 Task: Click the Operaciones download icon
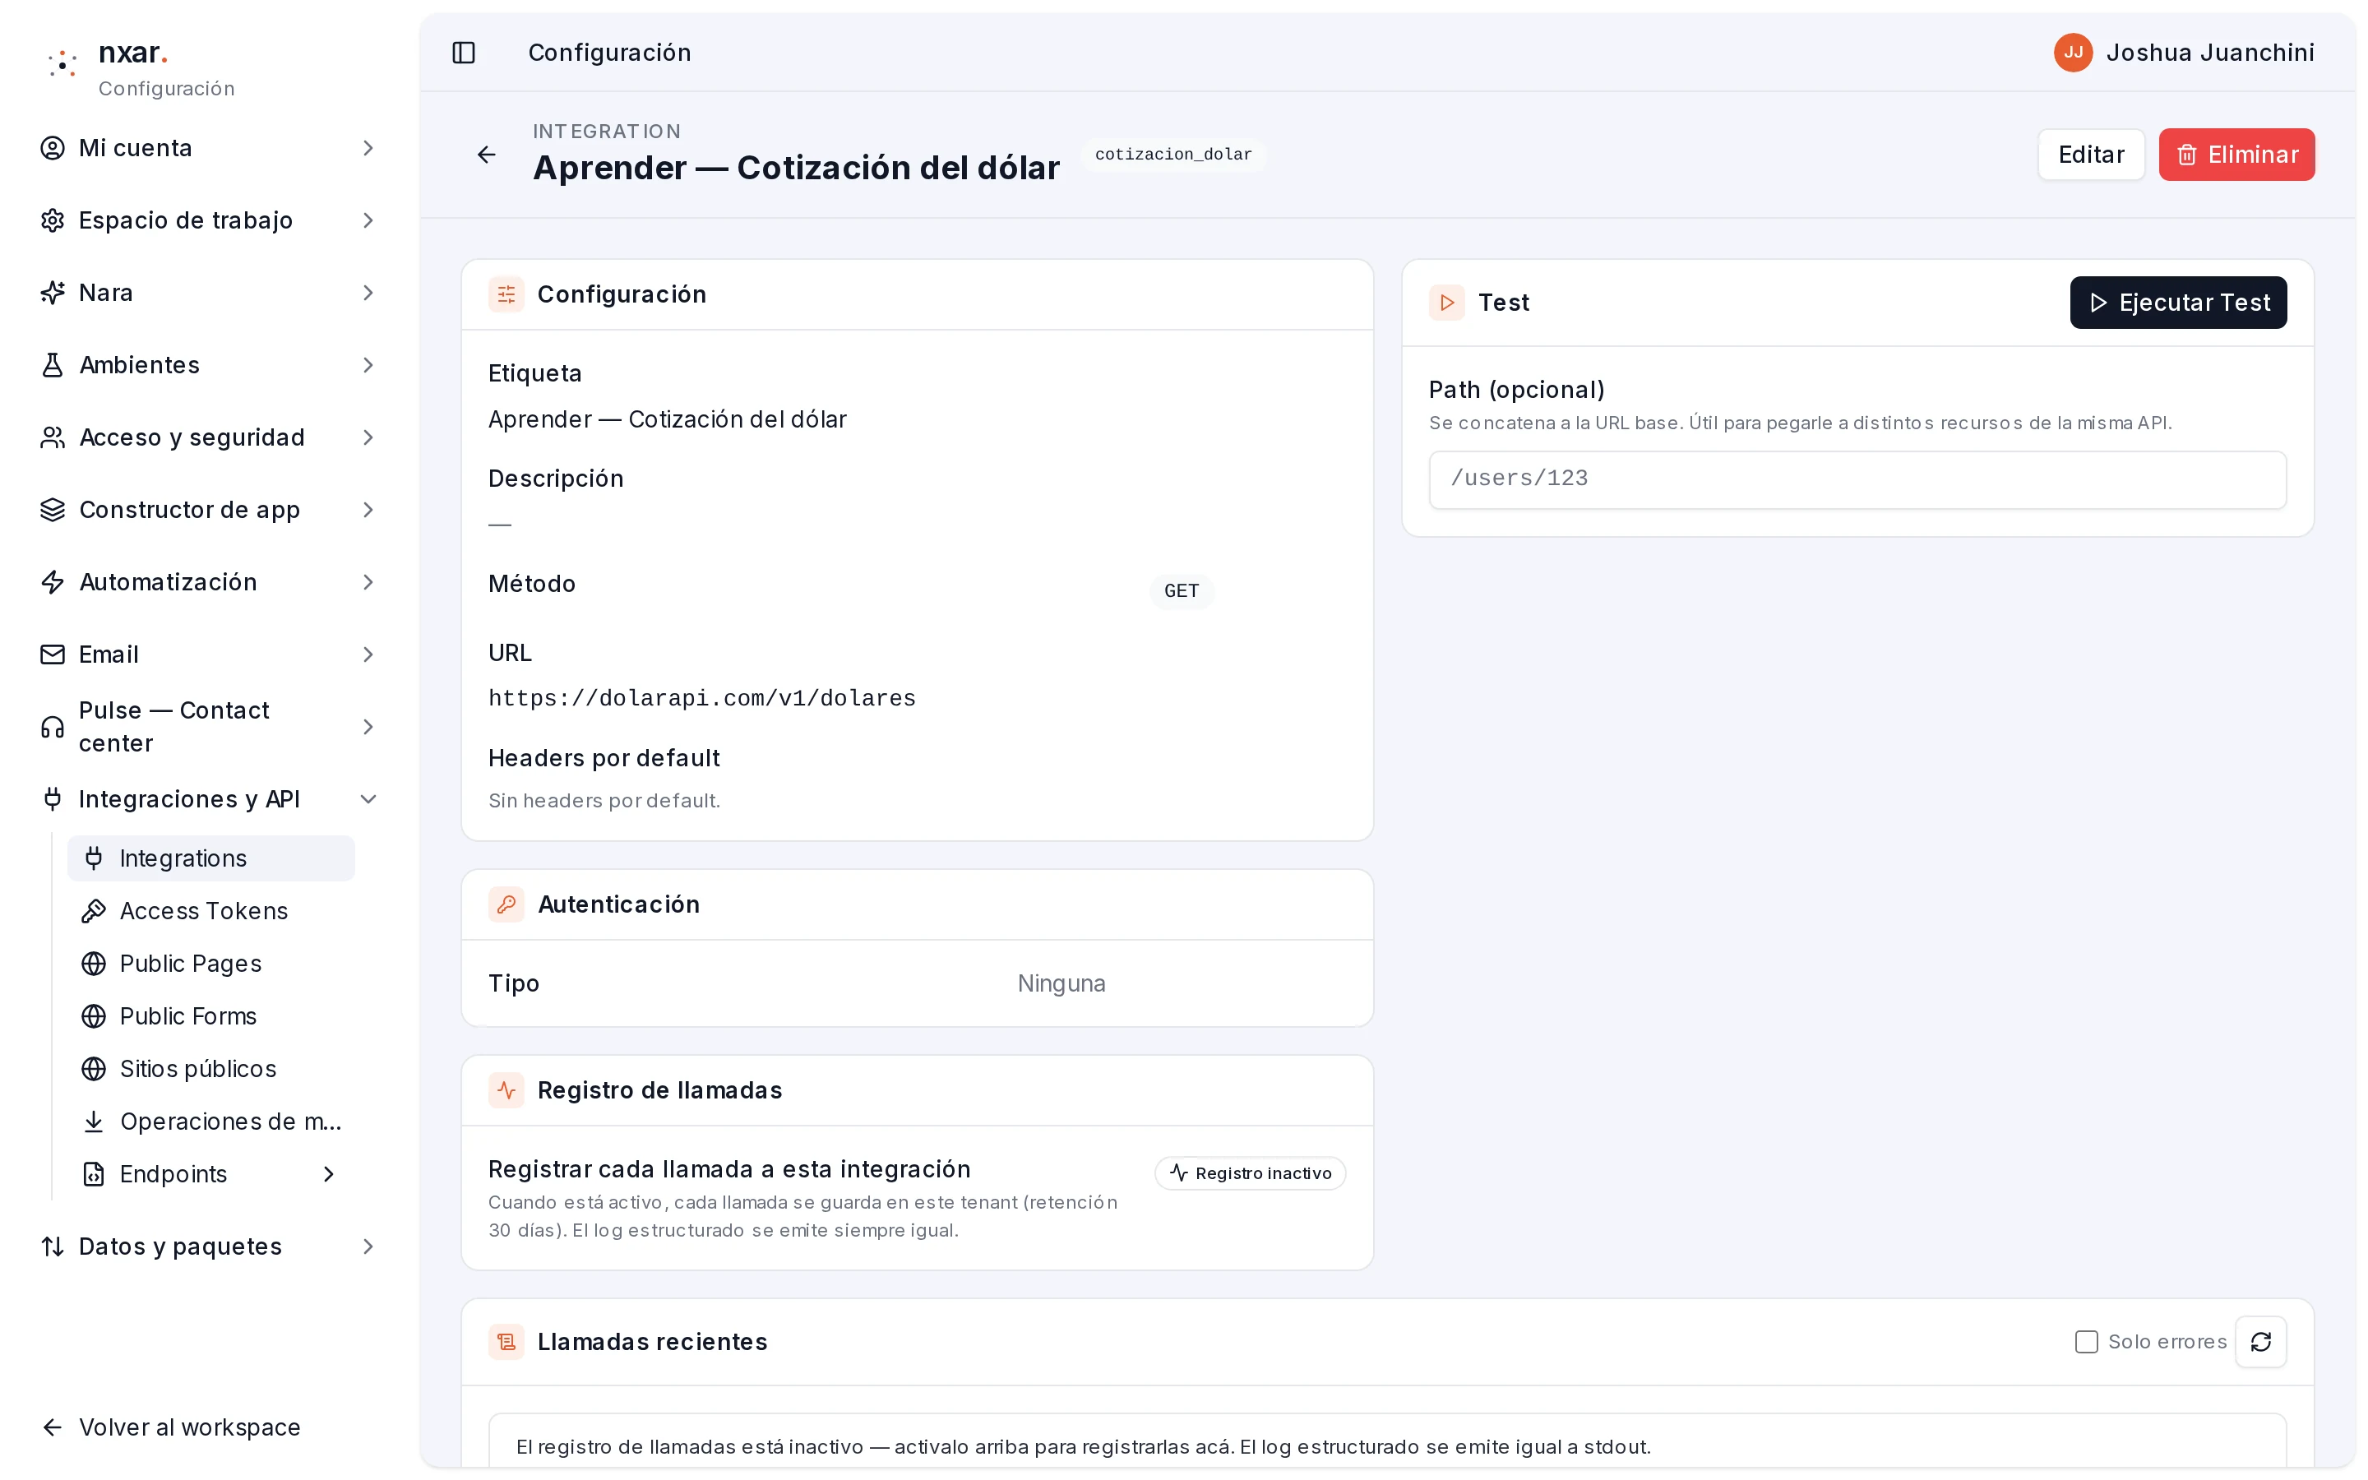(x=94, y=1122)
